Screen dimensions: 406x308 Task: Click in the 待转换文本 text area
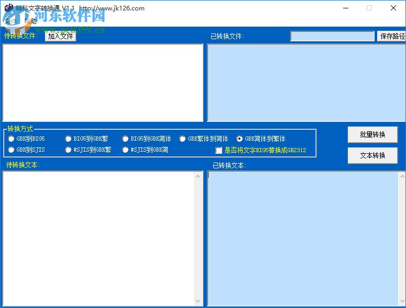(x=99, y=238)
